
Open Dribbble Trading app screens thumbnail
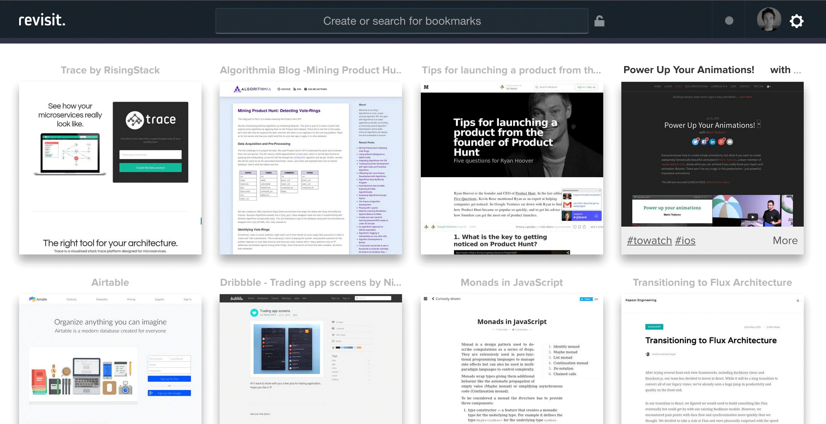coord(310,359)
